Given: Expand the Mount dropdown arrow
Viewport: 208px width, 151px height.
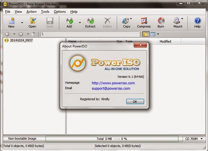Looking at the screenshot, I should pos(182,19).
